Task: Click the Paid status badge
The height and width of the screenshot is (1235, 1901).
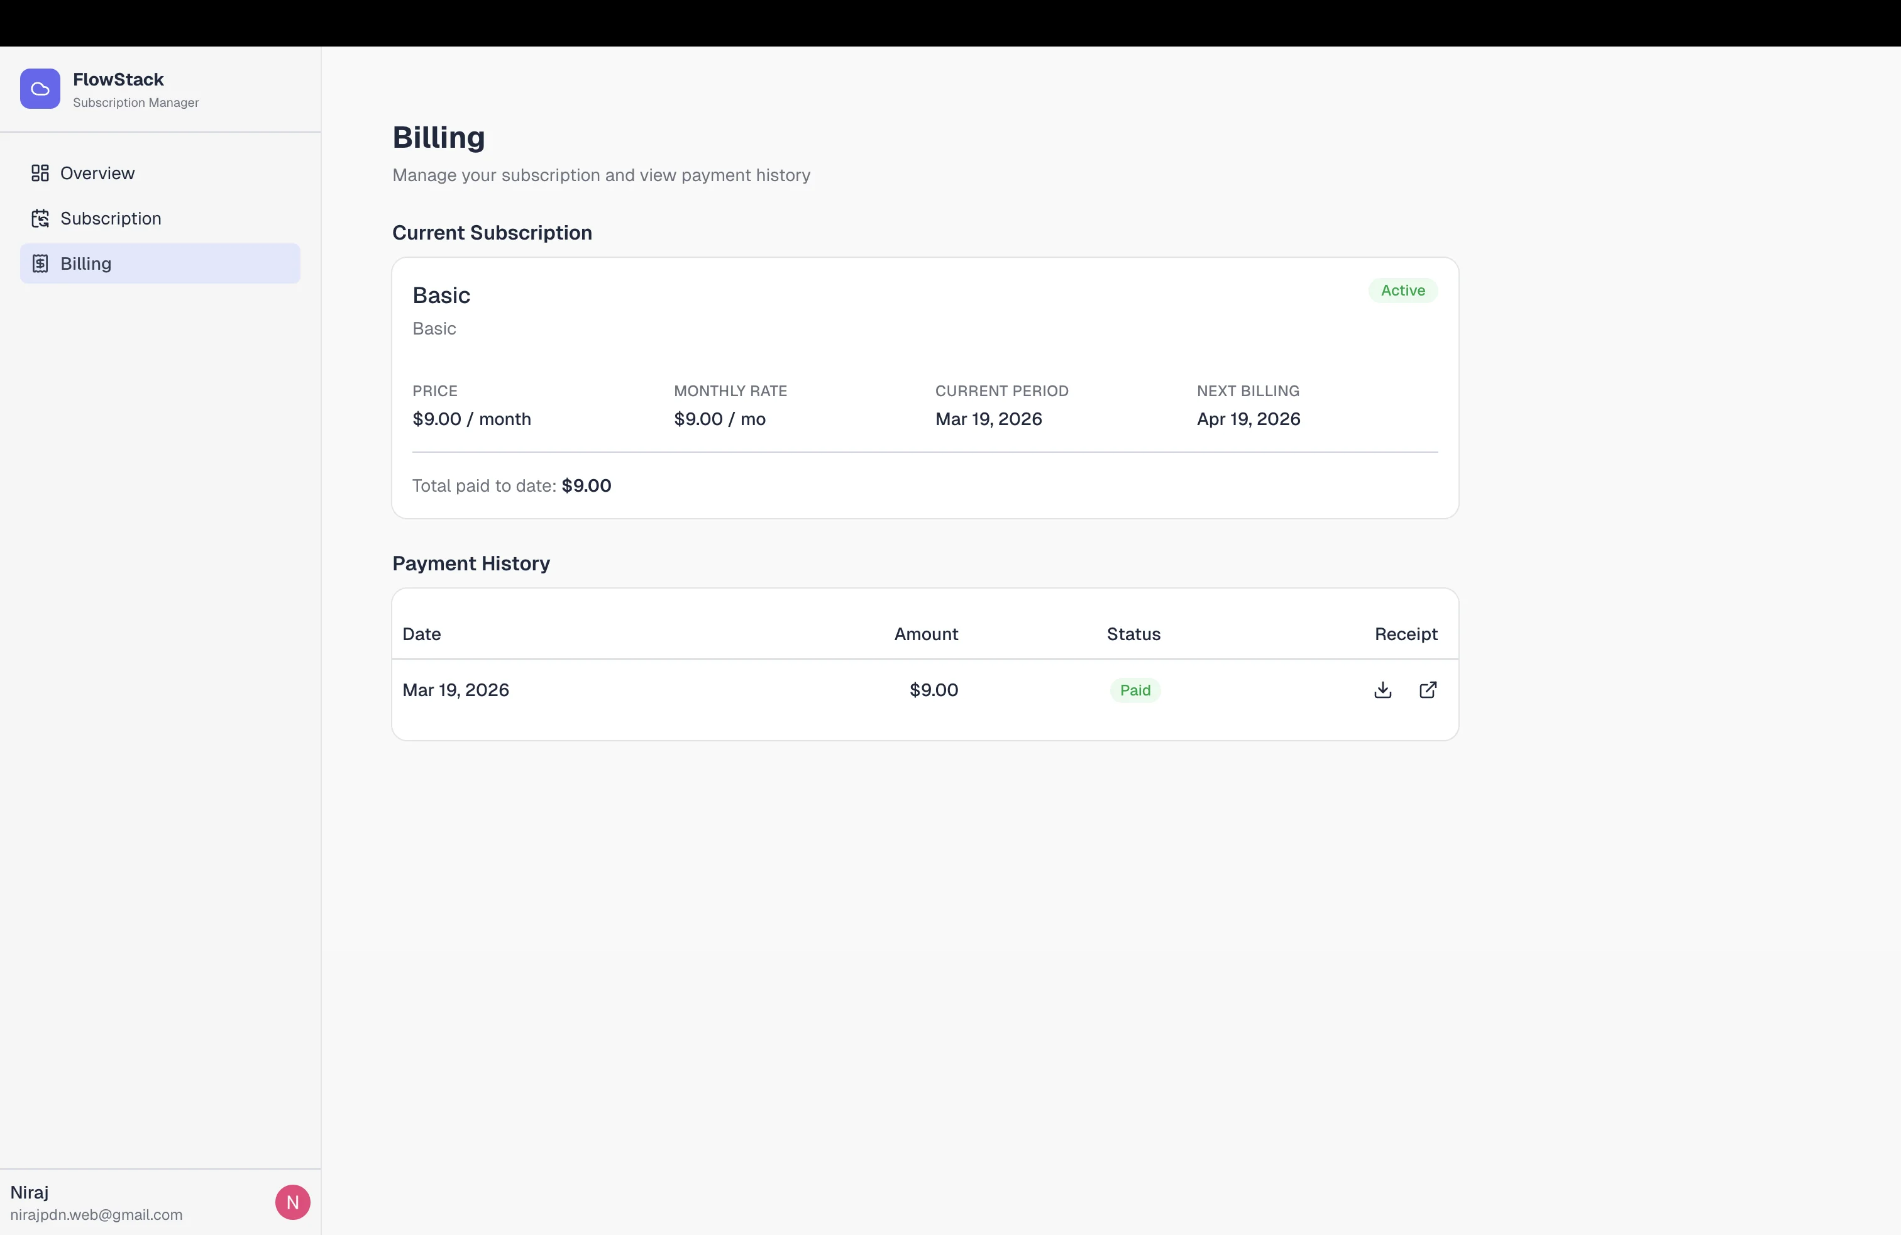Action: [x=1135, y=690]
